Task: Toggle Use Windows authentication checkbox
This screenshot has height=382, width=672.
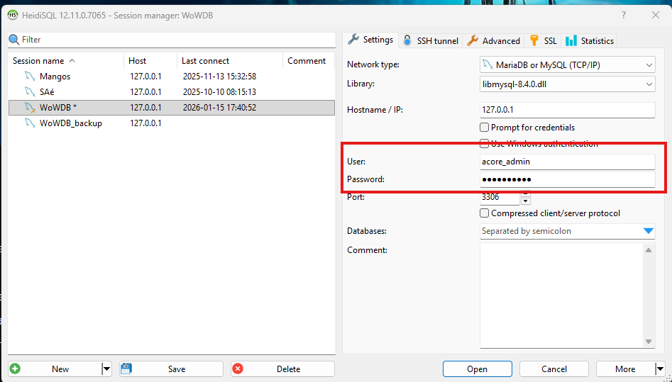Action: point(484,143)
